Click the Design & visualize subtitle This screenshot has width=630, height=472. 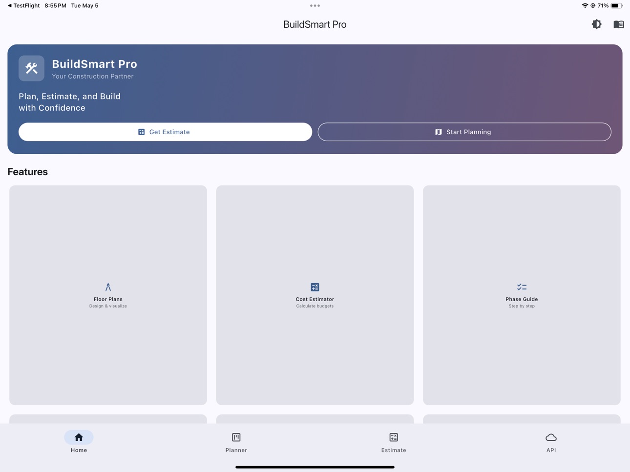pos(108,306)
